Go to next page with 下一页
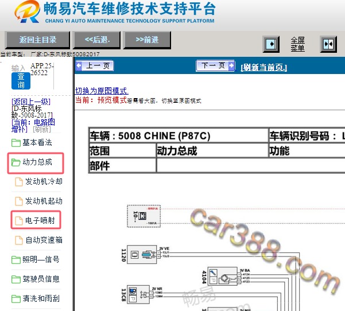This screenshot has width=345, height=311. 215,65
